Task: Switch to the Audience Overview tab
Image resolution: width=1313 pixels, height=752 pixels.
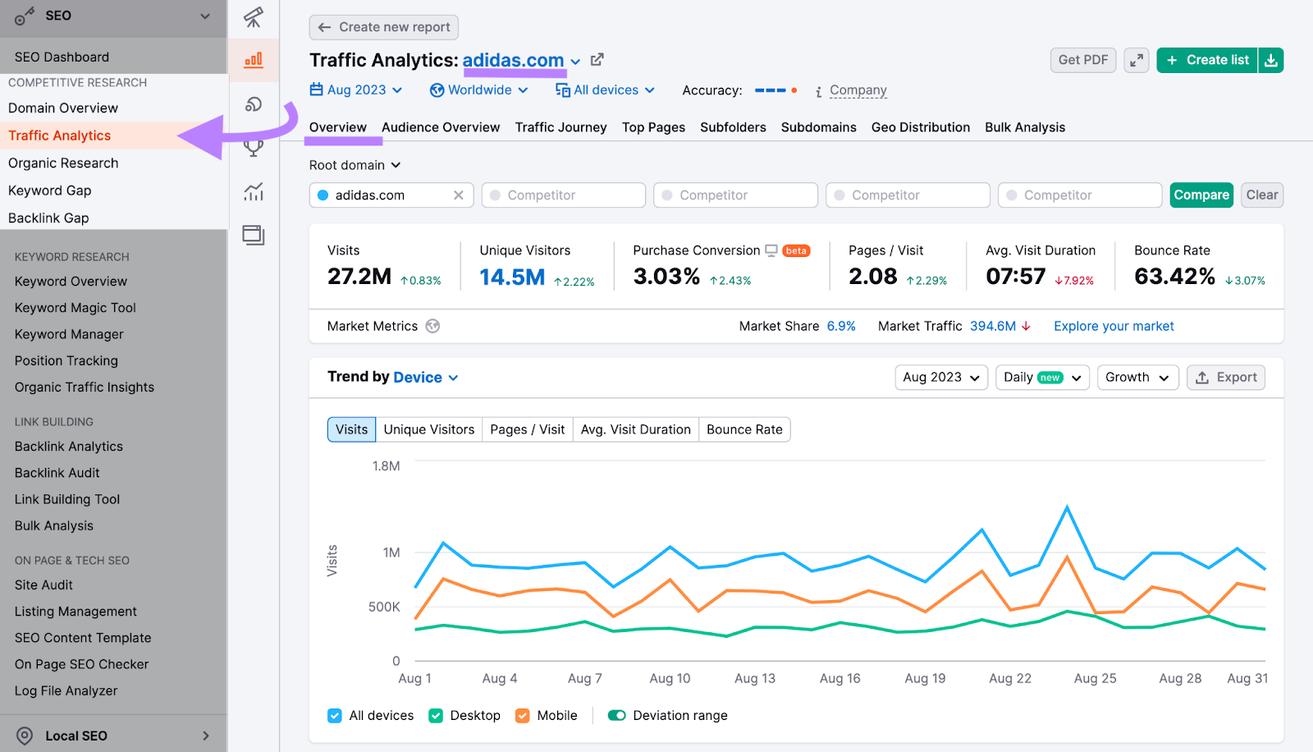Action: [x=441, y=127]
